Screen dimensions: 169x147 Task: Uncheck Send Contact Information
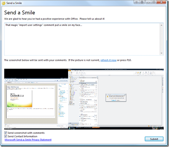pyautogui.click(x=6, y=136)
